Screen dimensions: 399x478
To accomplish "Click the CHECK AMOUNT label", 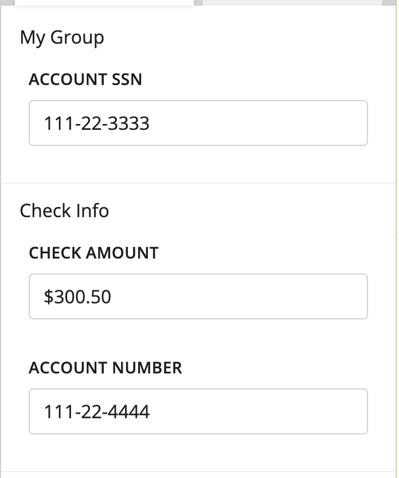I will pyautogui.click(x=93, y=253).
